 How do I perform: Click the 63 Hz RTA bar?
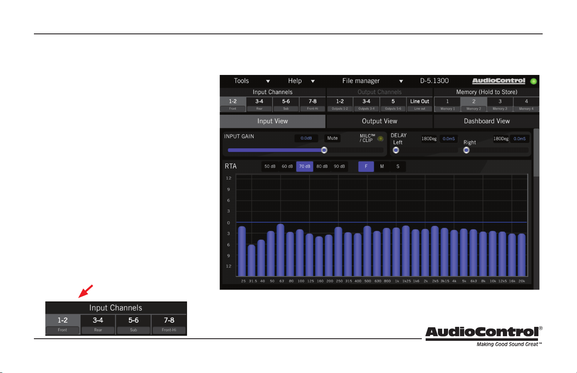[x=280, y=250]
